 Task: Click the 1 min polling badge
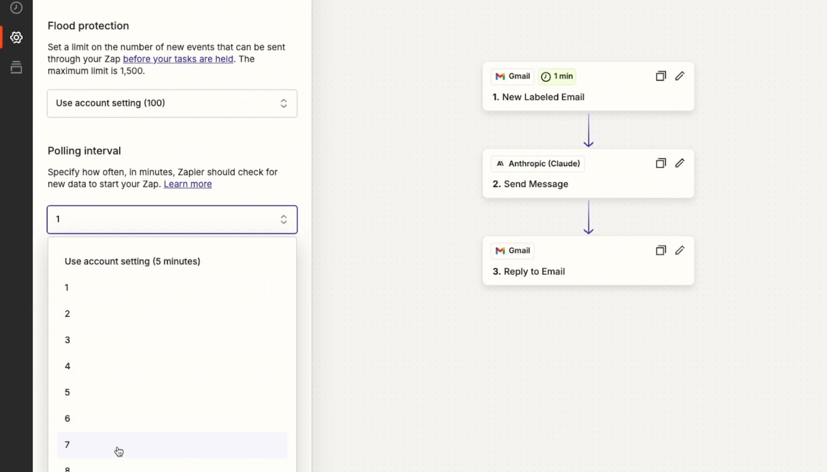[x=557, y=76]
